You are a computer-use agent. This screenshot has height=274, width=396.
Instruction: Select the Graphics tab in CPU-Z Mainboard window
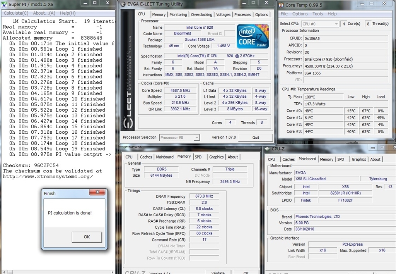tap(358, 159)
